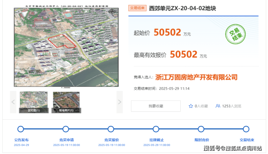Open the large aerial plot map image
Image resolution: width=268 pixels, height=154 pixels.
66,47
